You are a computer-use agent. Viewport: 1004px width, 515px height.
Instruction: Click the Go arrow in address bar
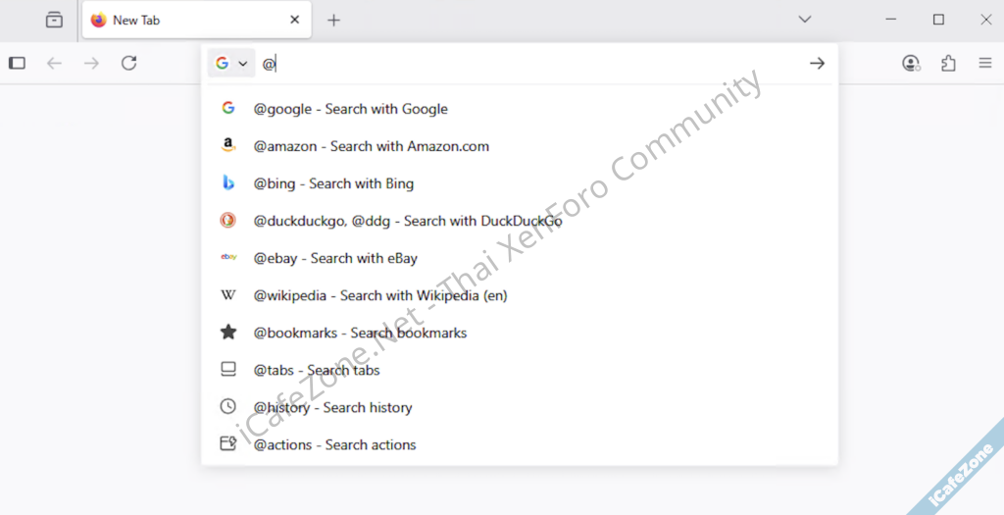coord(817,63)
